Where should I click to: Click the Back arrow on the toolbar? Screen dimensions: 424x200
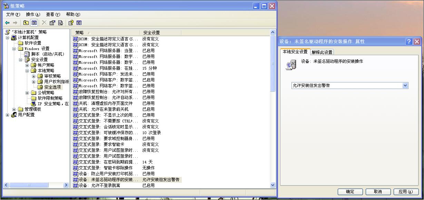tap(7, 23)
